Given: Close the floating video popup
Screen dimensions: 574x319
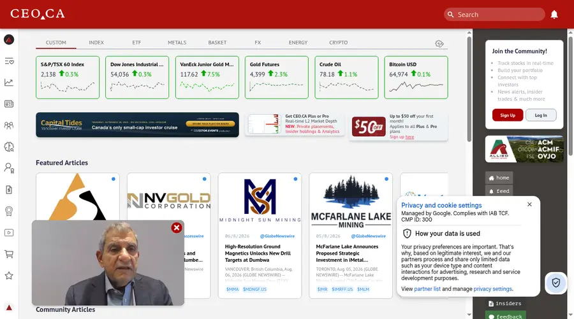Looking at the screenshot, I should (x=177, y=228).
